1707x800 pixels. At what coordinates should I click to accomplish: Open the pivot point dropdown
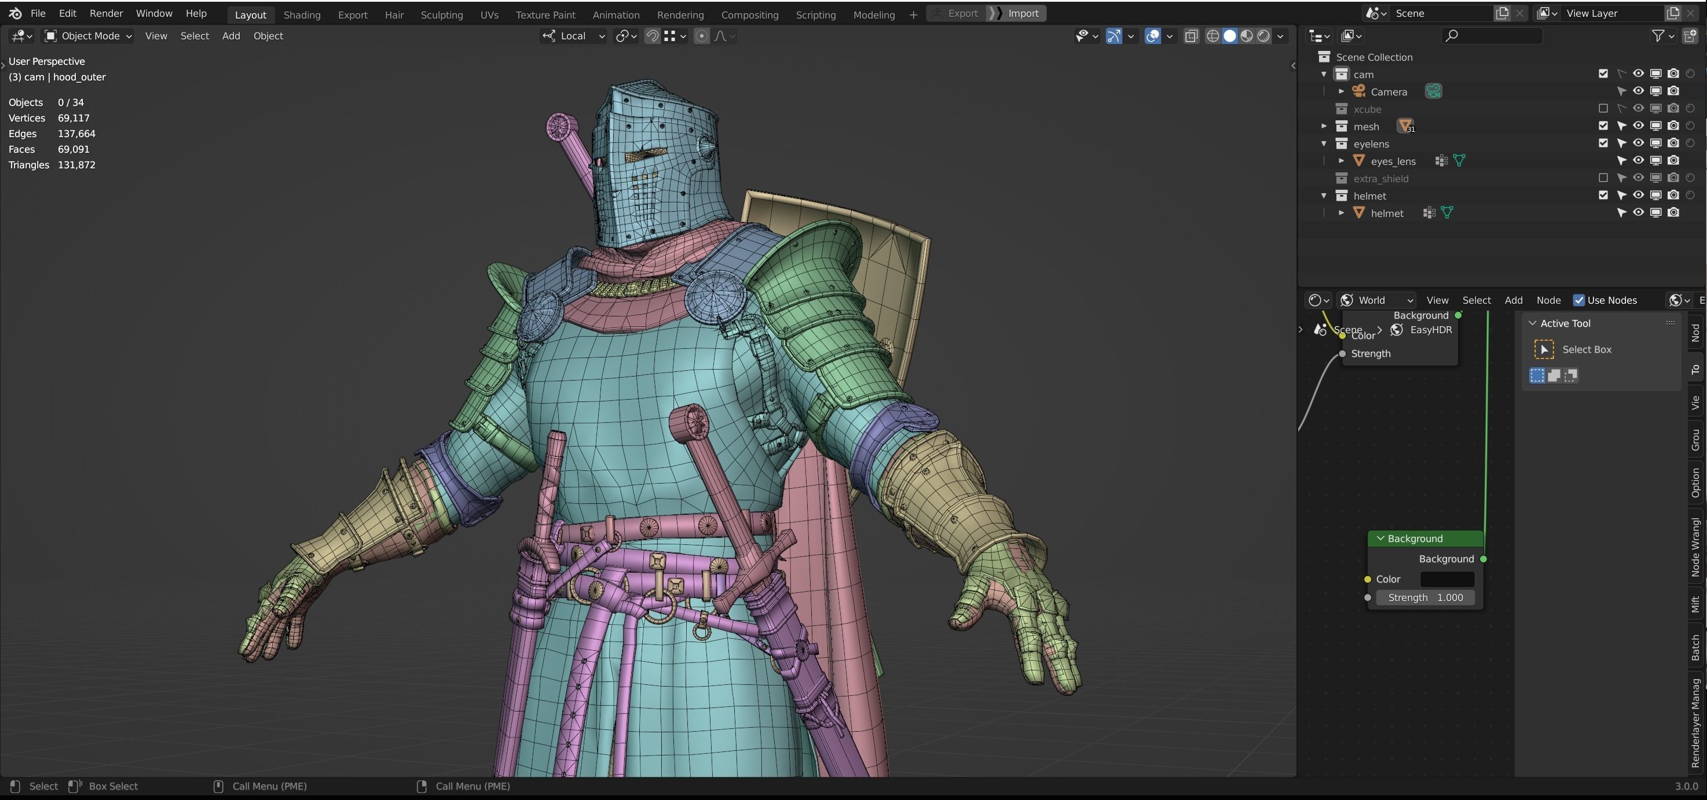click(x=626, y=36)
